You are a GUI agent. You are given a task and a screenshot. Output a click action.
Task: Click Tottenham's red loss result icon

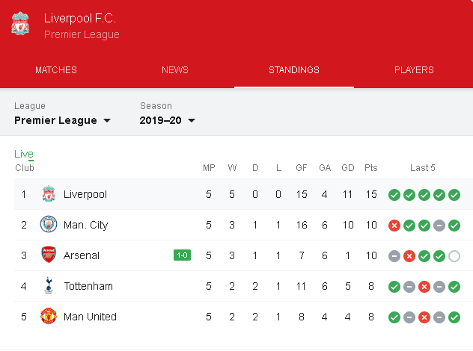point(424,287)
